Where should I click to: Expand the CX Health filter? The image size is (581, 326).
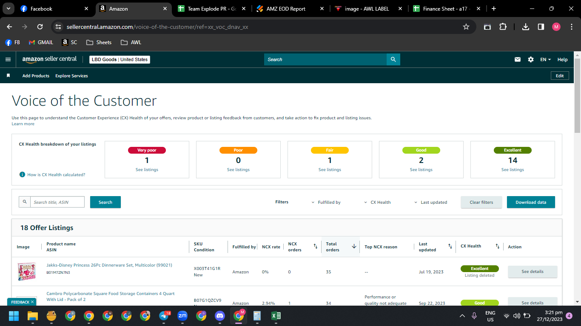(377, 202)
